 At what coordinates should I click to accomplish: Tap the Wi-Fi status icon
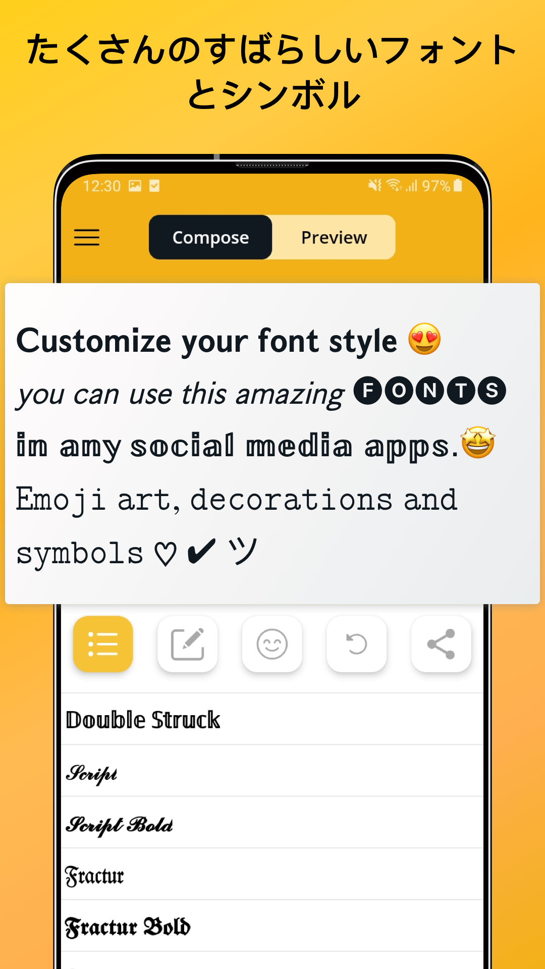pos(394,186)
